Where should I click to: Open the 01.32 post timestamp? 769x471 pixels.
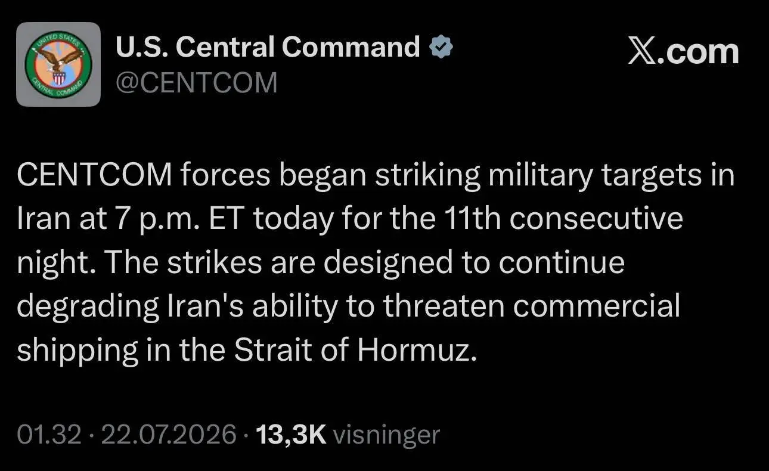[x=49, y=435]
